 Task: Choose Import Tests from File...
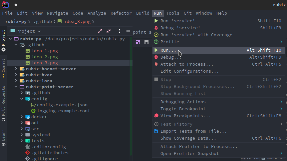[219, 131]
